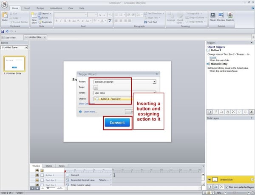
Task: Close the 1.1 Untitled Slide tab
Action: pos(45,37)
